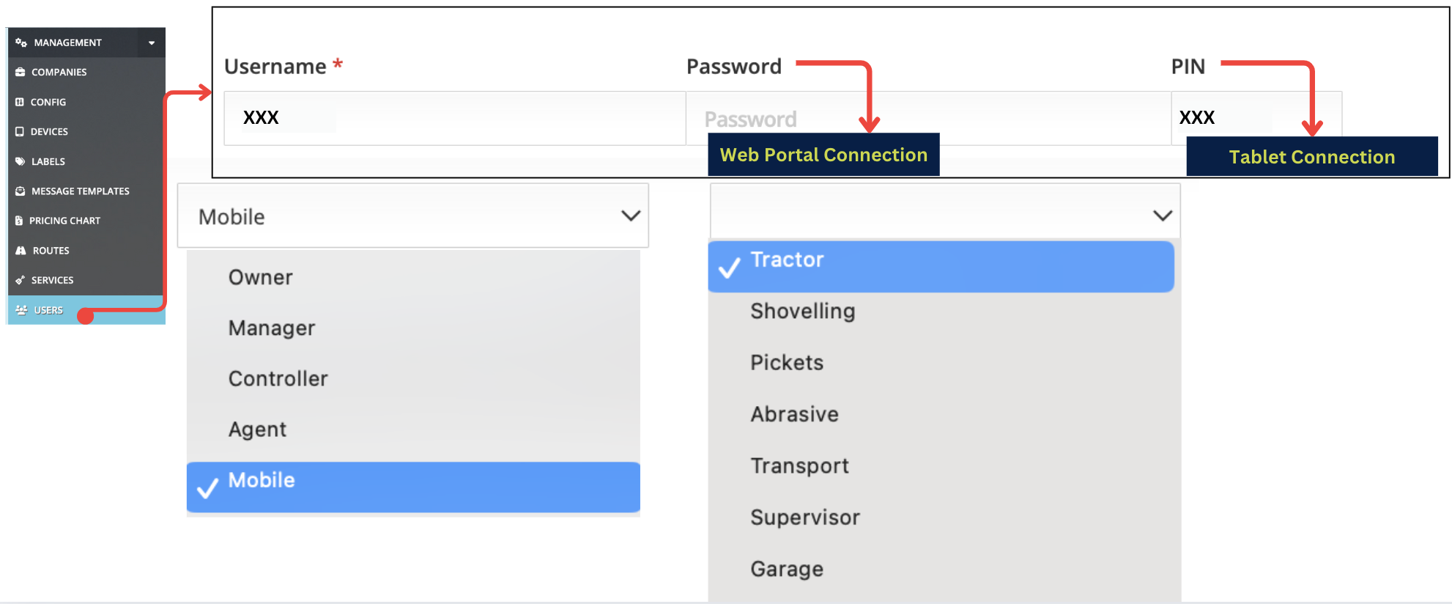1452x604 pixels.
Task: Expand the Mobile role dropdown chevron
Action: [x=631, y=216]
